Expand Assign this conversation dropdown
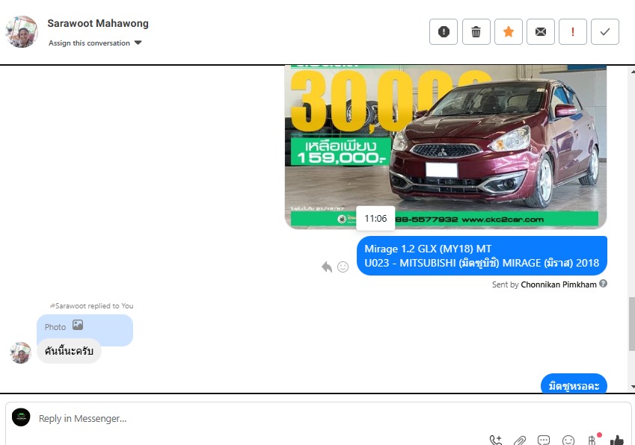This screenshot has height=445, width=635. tap(95, 43)
